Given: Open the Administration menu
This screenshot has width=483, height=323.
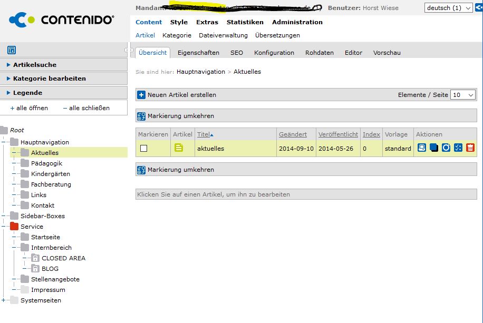Looking at the screenshot, I should click(x=297, y=22).
